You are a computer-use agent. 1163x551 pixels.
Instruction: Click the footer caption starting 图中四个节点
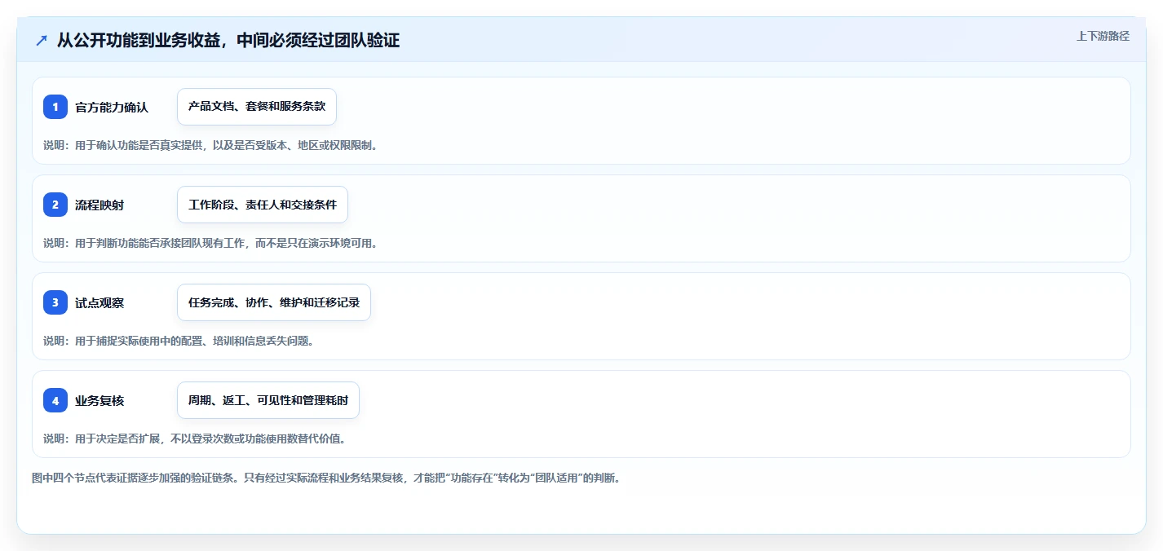[x=326, y=478]
